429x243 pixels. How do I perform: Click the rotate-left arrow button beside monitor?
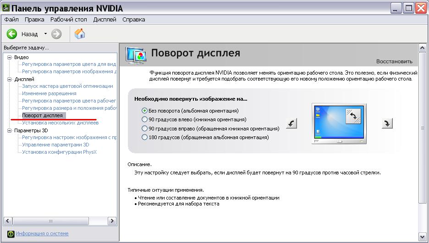pyautogui.click(x=291, y=124)
